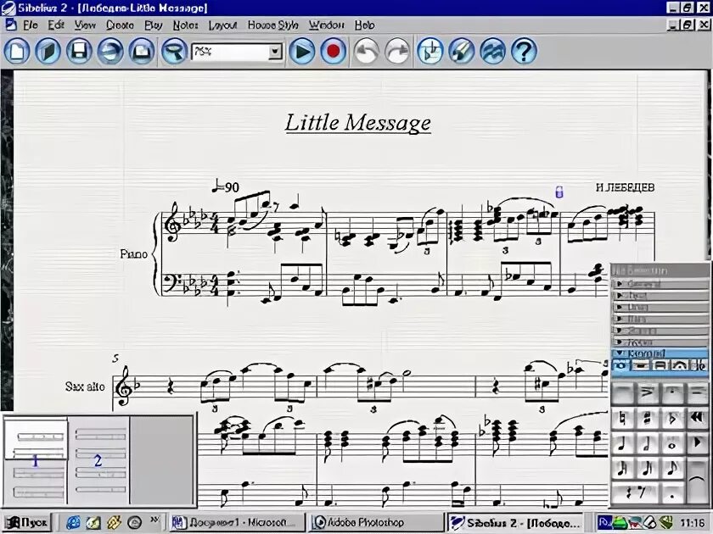Select the 32nd note keypad key
Image resolution: width=713 pixels, height=534 pixels.
point(622,468)
